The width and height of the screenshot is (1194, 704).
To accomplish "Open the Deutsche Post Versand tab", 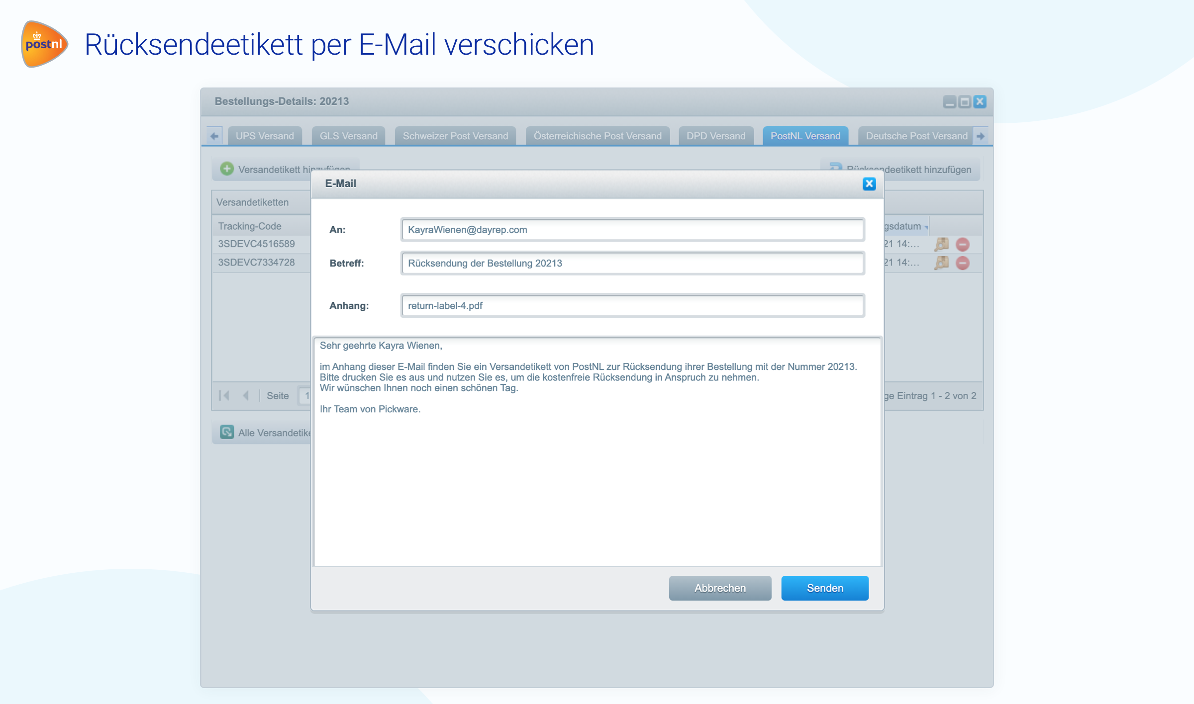I will pos(916,136).
